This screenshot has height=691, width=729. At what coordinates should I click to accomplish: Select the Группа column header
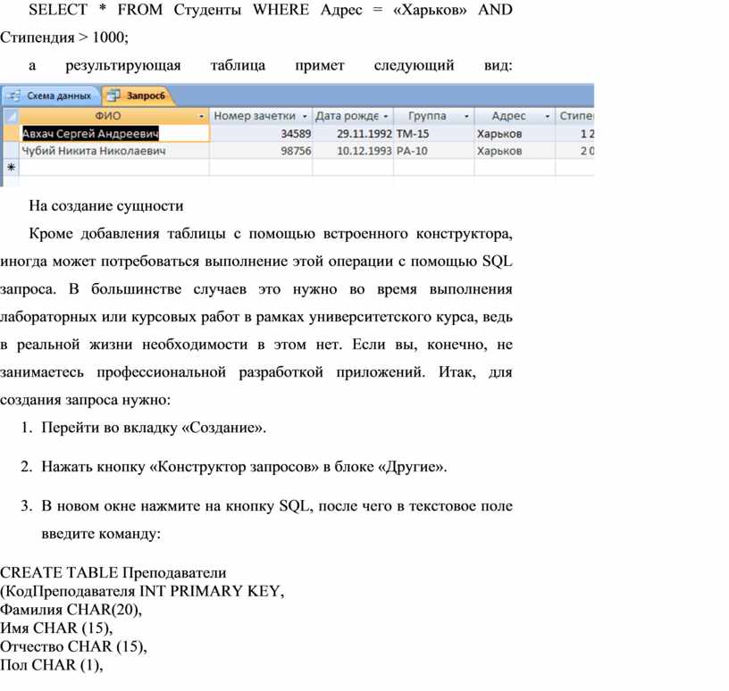point(434,116)
